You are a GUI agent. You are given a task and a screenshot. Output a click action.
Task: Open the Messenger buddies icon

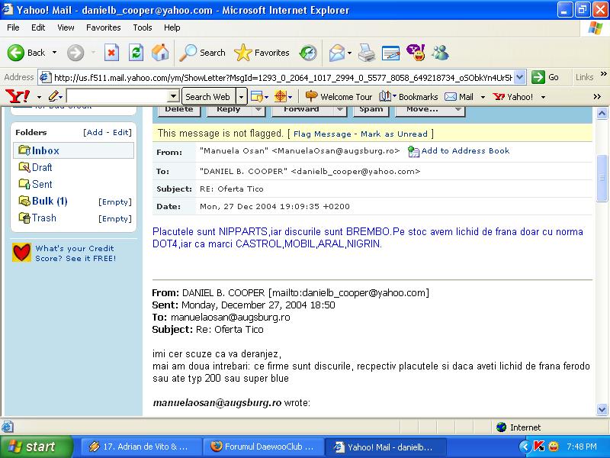coord(440,53)
